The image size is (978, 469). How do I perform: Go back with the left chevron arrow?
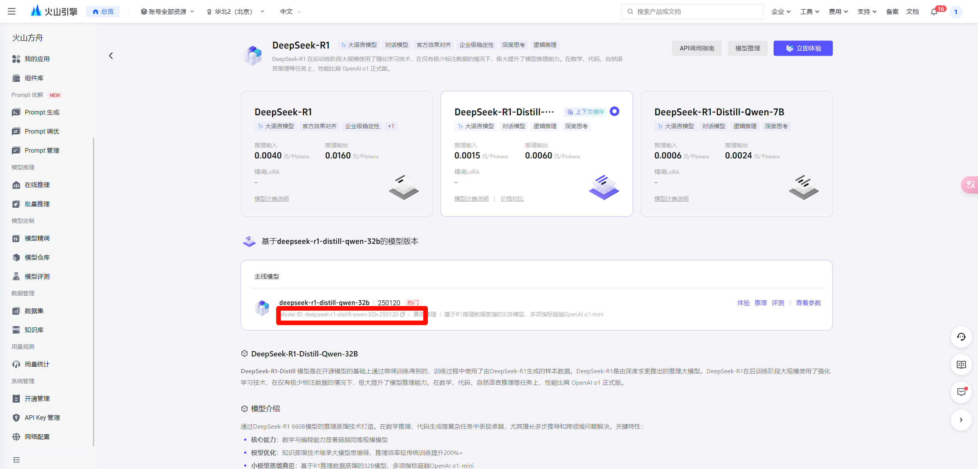111,56
